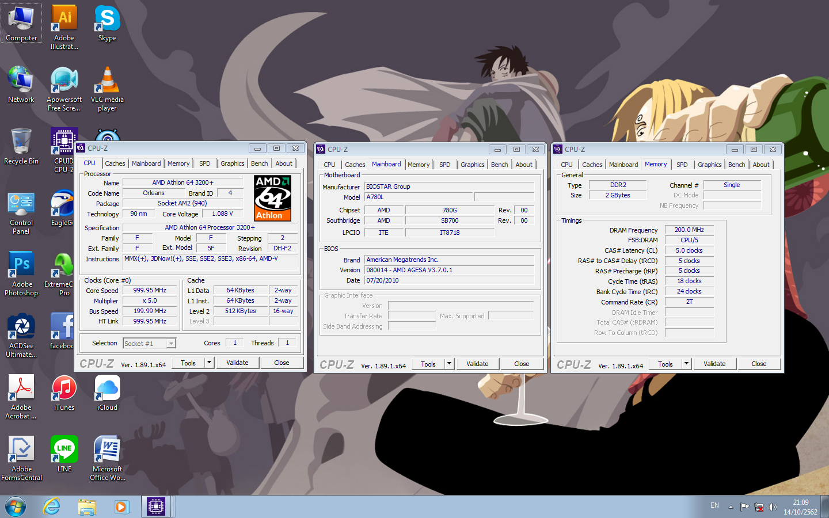Open Internet Explorer from the taskbar
The height and width of the screenshot is (518, 829).
coord(52,506)
